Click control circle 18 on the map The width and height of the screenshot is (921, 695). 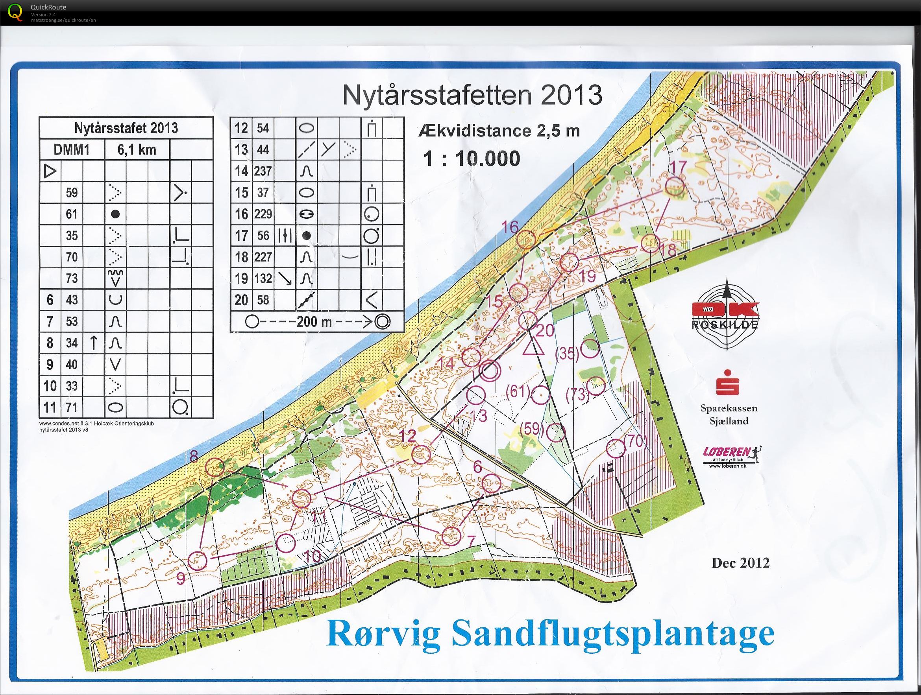[650, 243]
